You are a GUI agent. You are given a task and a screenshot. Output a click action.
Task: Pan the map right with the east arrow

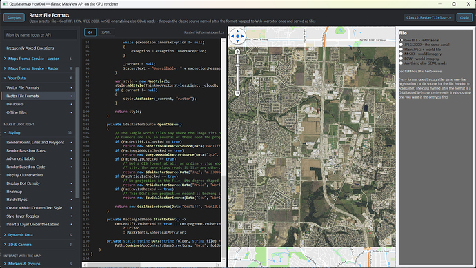[x=243, y=36]
